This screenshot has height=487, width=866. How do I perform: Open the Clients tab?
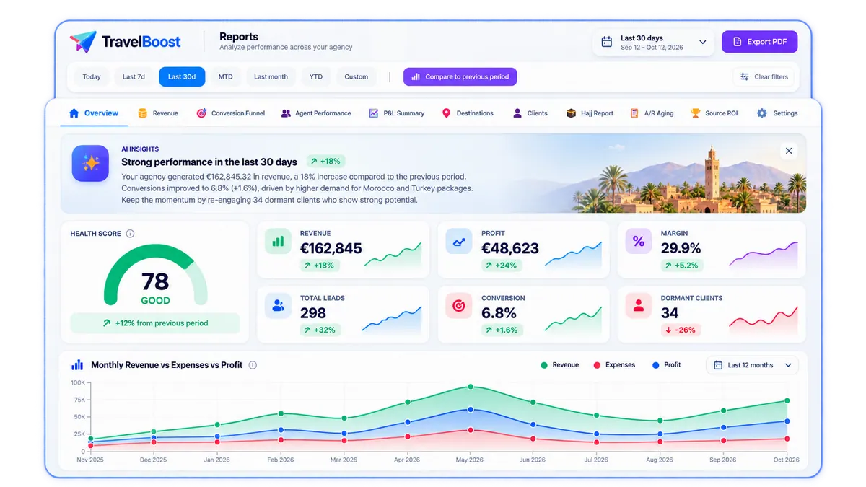pos(530,113)
